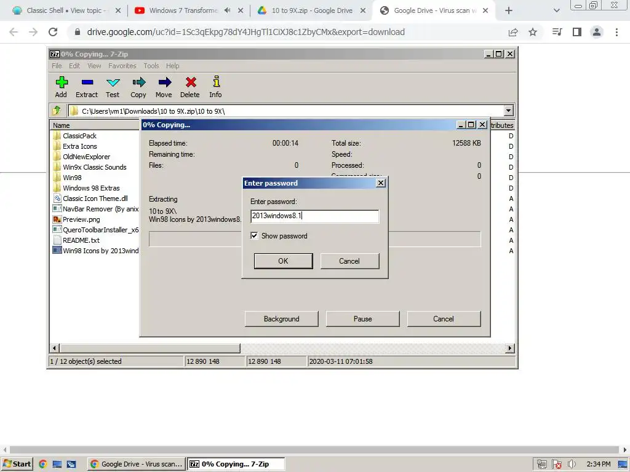630x472 pixels.
Task: Click the padlock icon in the address bar
Action: (78, 32)
